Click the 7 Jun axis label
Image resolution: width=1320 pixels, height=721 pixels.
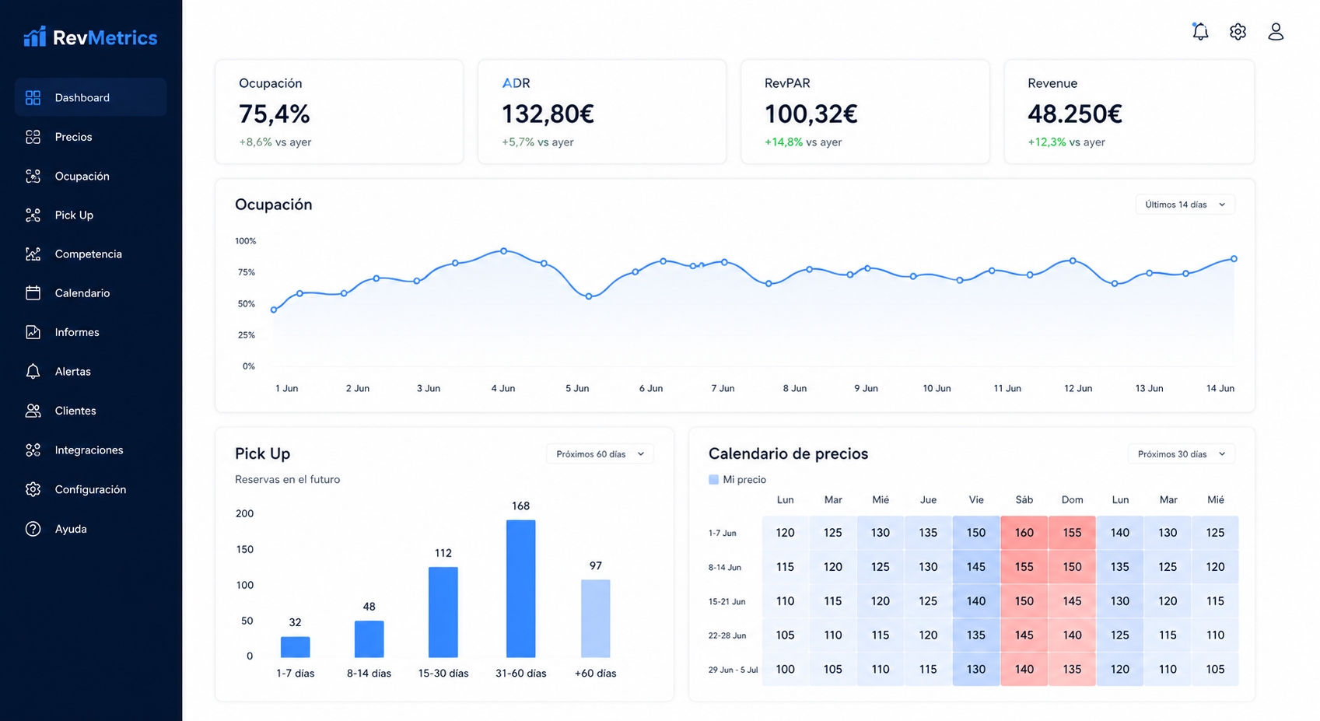tap(723, 388)
